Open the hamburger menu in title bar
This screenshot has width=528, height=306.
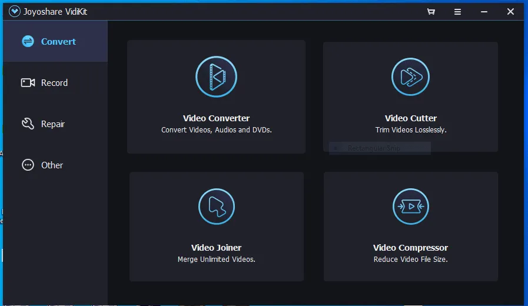(x=457, y=12)
